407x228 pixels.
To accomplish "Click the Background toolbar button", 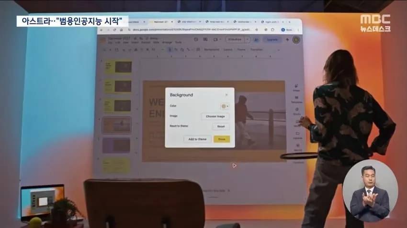I will (x=212, y=50).
